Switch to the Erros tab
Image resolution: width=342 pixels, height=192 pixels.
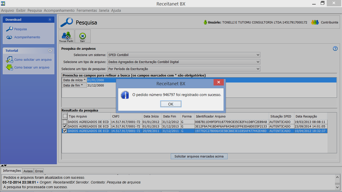tap(39, 171)
